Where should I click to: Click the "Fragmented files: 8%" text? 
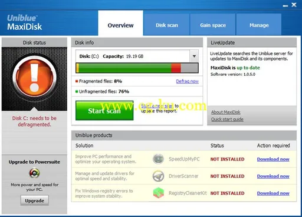[100, 81]
